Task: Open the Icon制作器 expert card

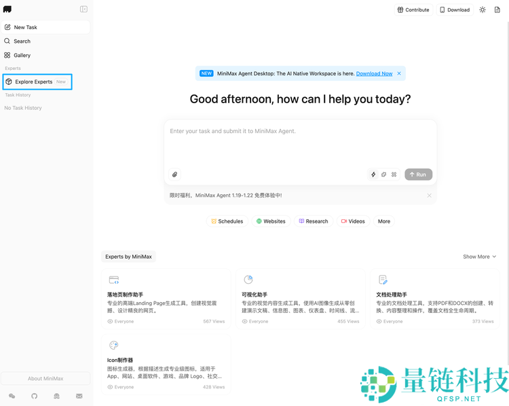Action: click(166, 365)
